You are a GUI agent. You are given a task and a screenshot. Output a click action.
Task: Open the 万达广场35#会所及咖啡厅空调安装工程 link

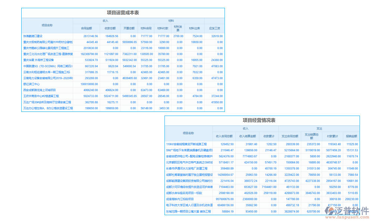[x=47, y=102]
